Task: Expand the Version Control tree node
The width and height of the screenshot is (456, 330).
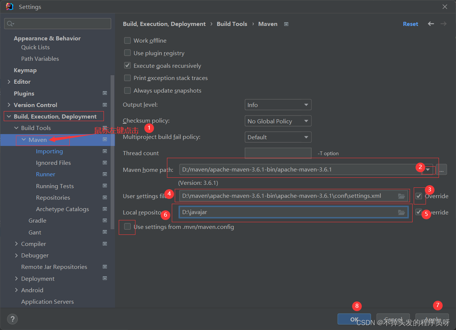Action: (9, 105)
